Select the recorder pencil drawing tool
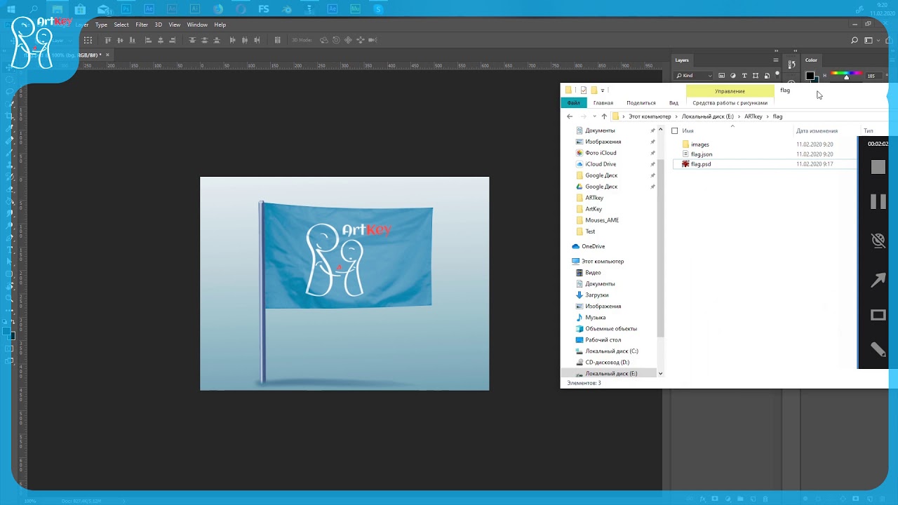898x505 pixels. tap(878, 349)
